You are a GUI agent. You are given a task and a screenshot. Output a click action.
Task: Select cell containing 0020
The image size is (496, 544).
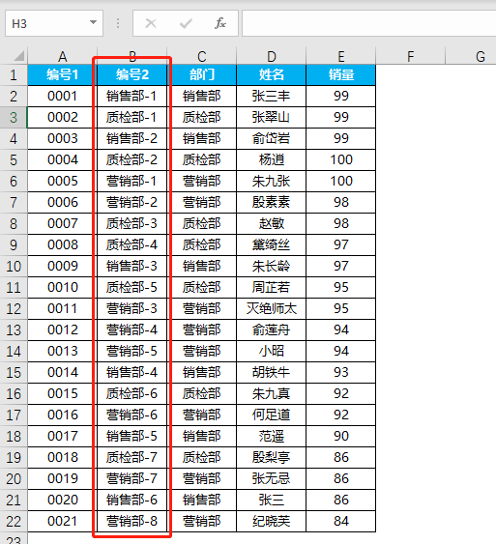(x=63, y=500)
